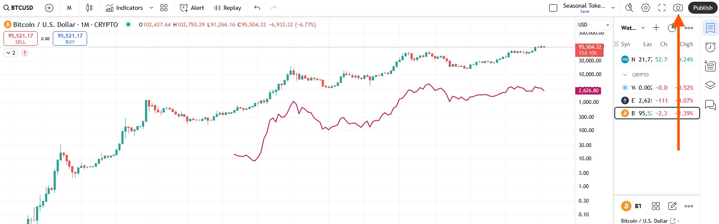Click the quick search lightning icon
The height and width of the screenshot is (224, 719).
[x=629, y=8]
